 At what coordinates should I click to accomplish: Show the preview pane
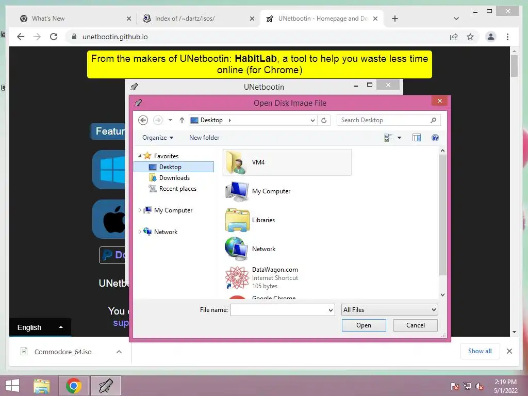pos(417,138)
